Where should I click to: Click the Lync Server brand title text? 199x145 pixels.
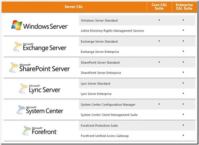pyautogui.click(x=44, y=90)
